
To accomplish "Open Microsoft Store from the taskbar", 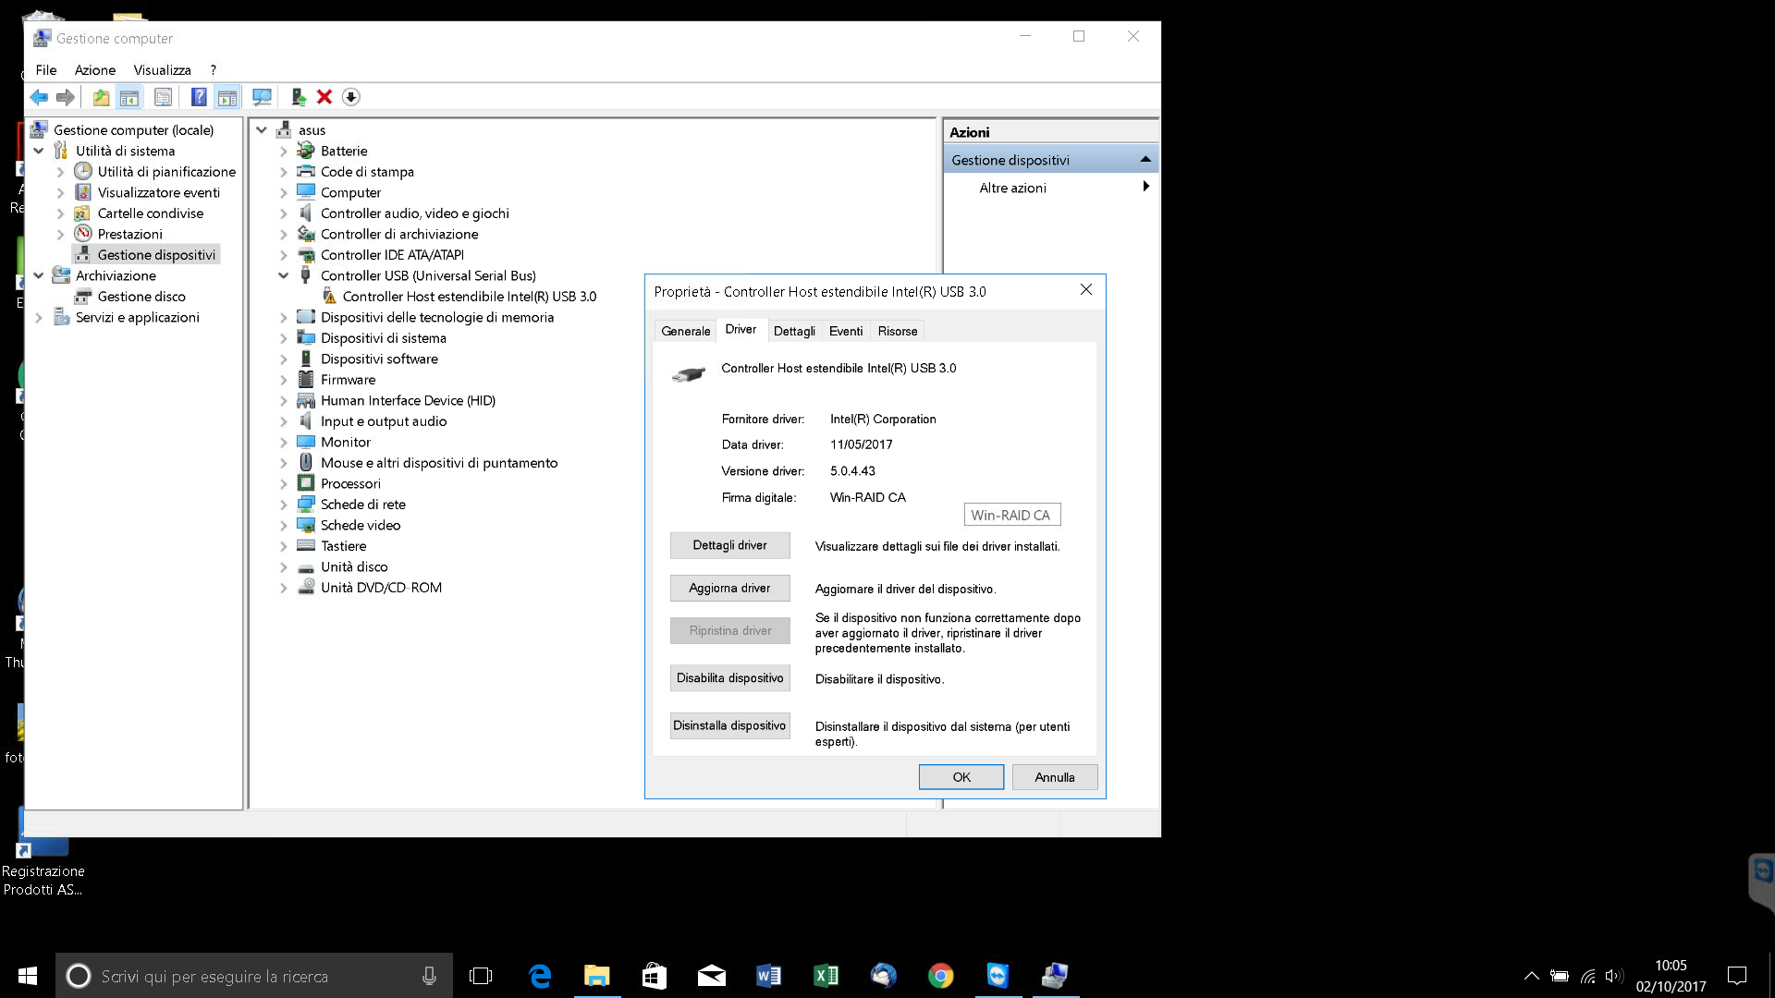I will tap(655, 976).
